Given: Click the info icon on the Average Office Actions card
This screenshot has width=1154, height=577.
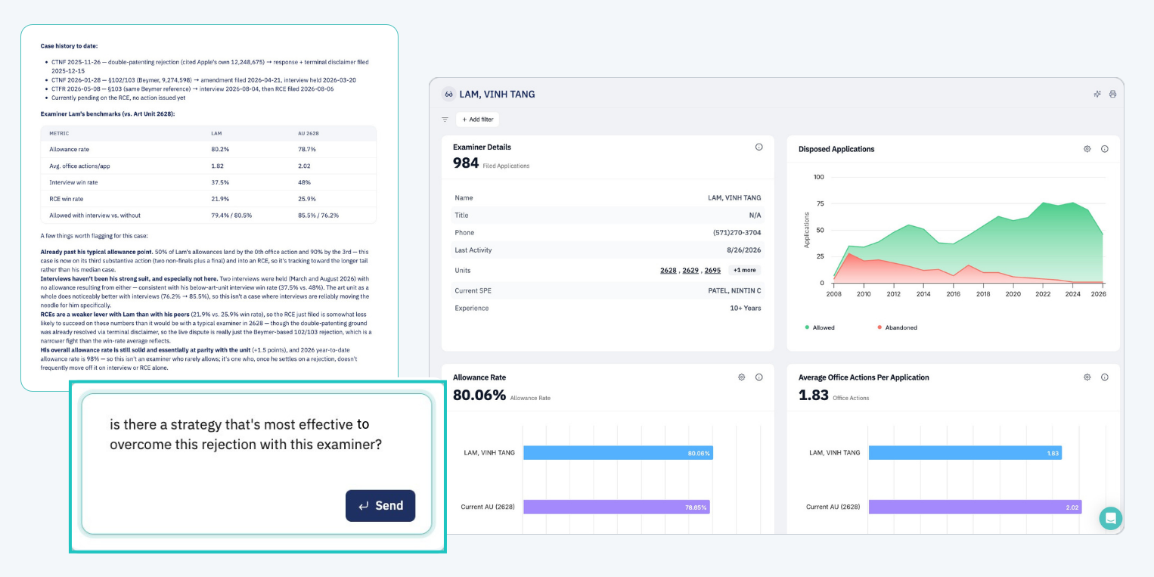Looking at the screenshot, I should [x=1105, y=377].
